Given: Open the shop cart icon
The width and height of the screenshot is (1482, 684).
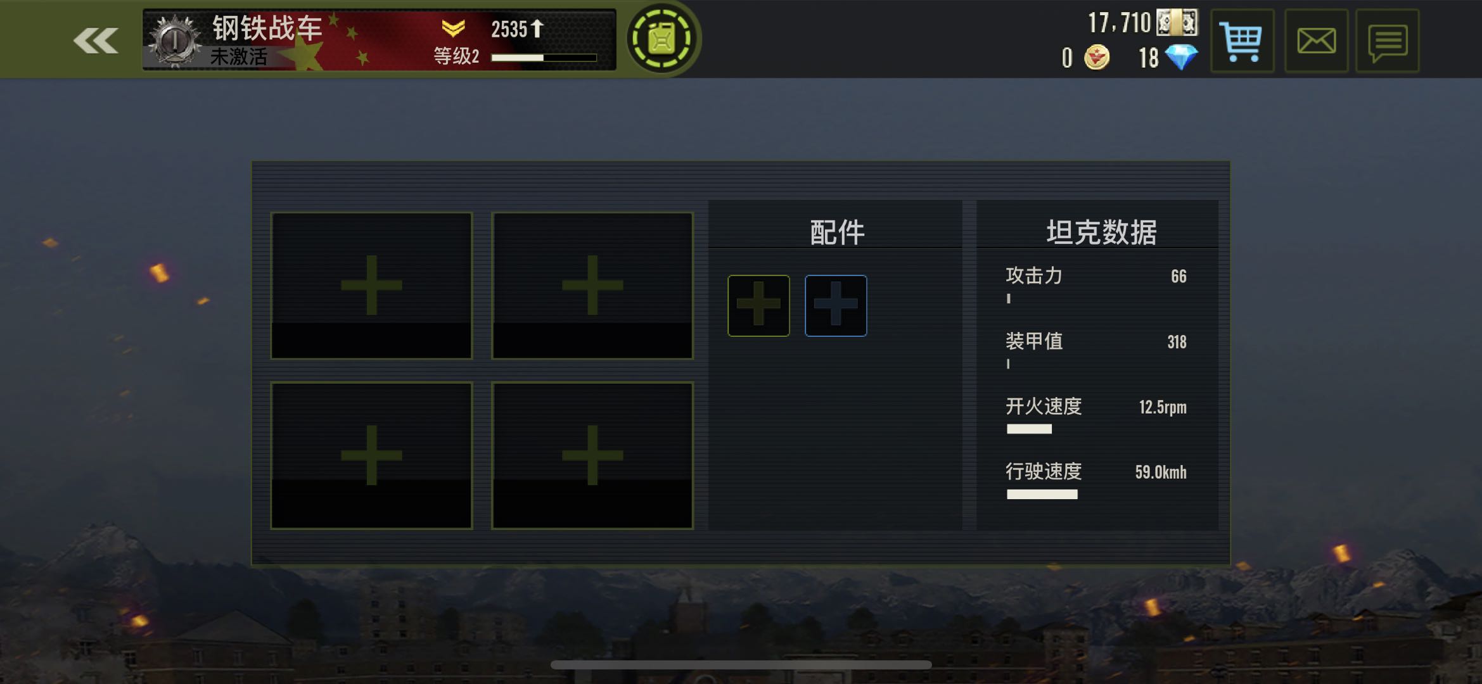Looking at the screenshot, I should (x=1242, y=41).
